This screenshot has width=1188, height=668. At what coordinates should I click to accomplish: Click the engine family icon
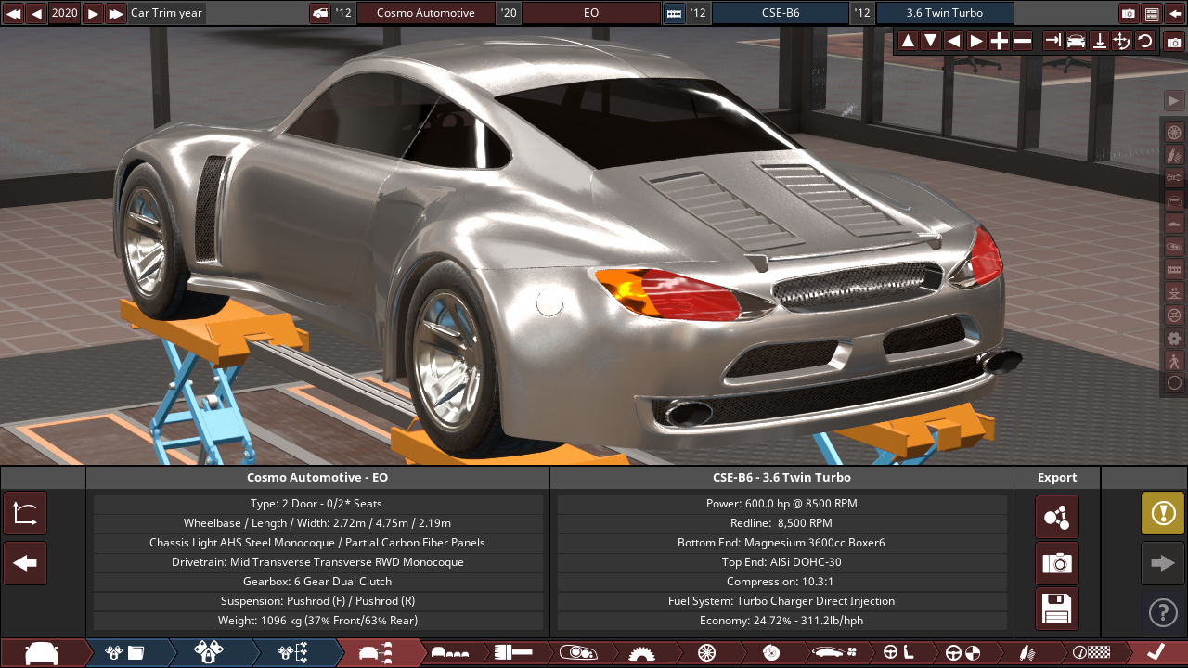tap(674, 13)
